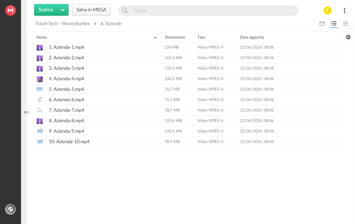Switch to grid thumbnail view
355x224 pixels.
346,24
